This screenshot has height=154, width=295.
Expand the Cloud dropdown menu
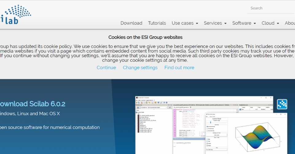coord(270,23)
